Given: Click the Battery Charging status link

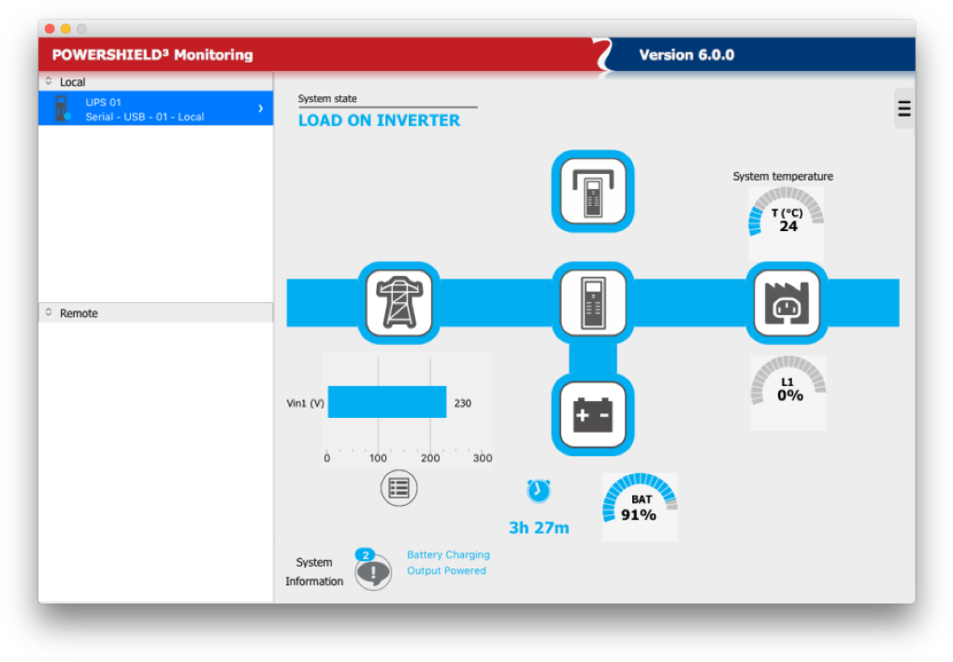Looking at the screenshot, I should 448,554.
